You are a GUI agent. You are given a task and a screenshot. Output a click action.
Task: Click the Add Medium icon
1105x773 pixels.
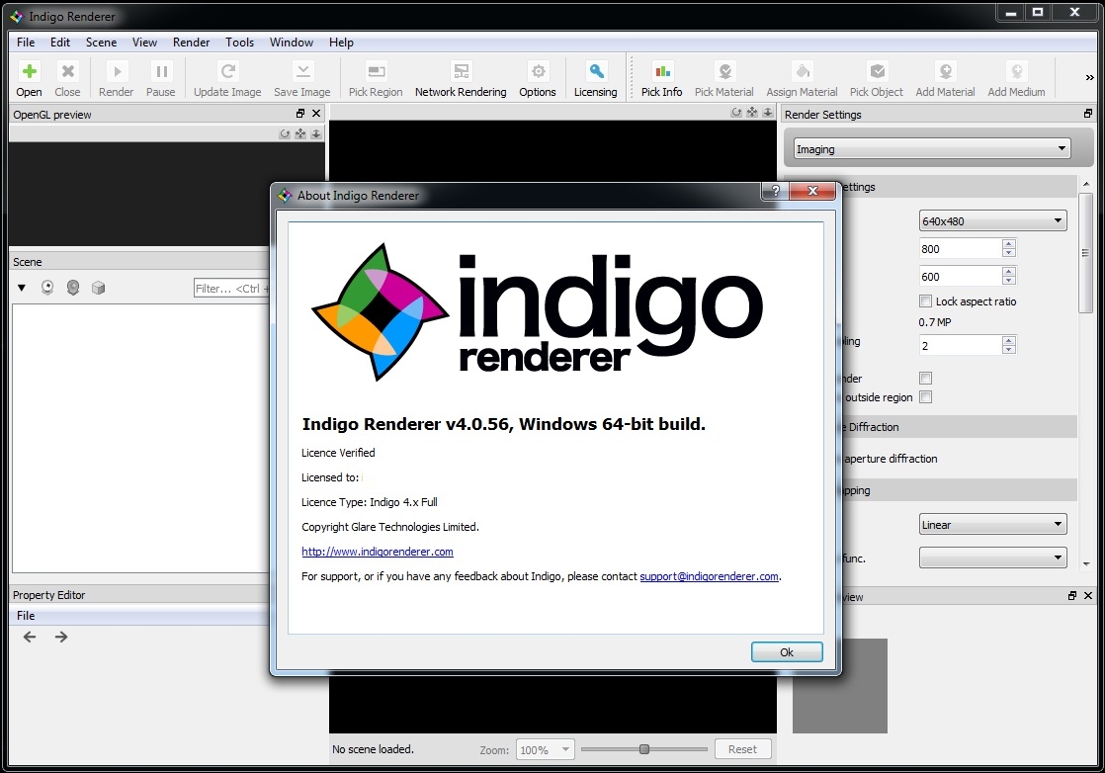tap(1016, 78)
